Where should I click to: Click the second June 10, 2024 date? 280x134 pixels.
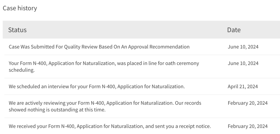[243, 63]
